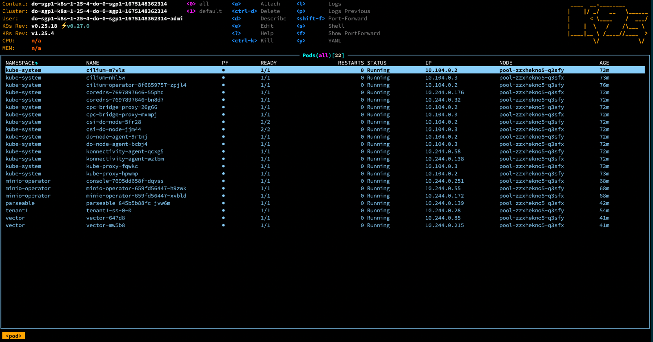Select the 'default' namespace shortcut
Image resolution: width=653 pixels, height=342 pixels.
coord(210,11)
